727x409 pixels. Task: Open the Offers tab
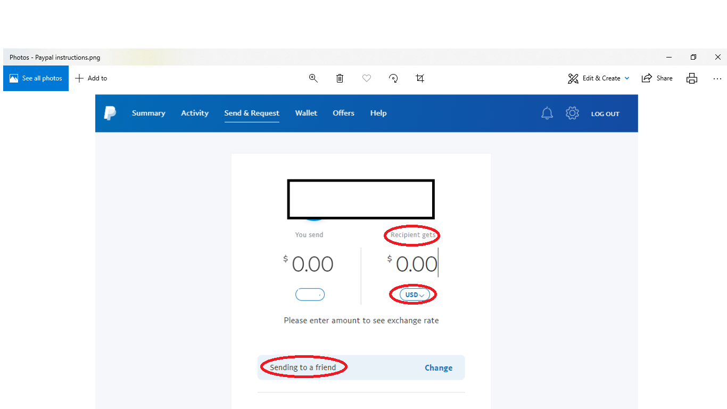343,113
